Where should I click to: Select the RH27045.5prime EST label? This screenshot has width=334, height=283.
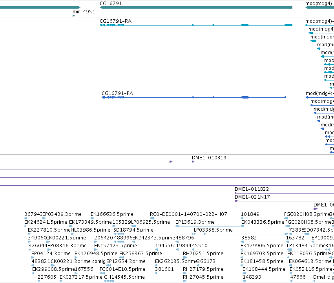click(x=203, y=277)
